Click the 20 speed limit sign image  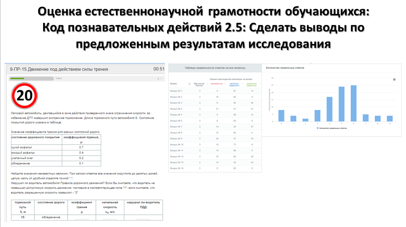click(24, 96)
